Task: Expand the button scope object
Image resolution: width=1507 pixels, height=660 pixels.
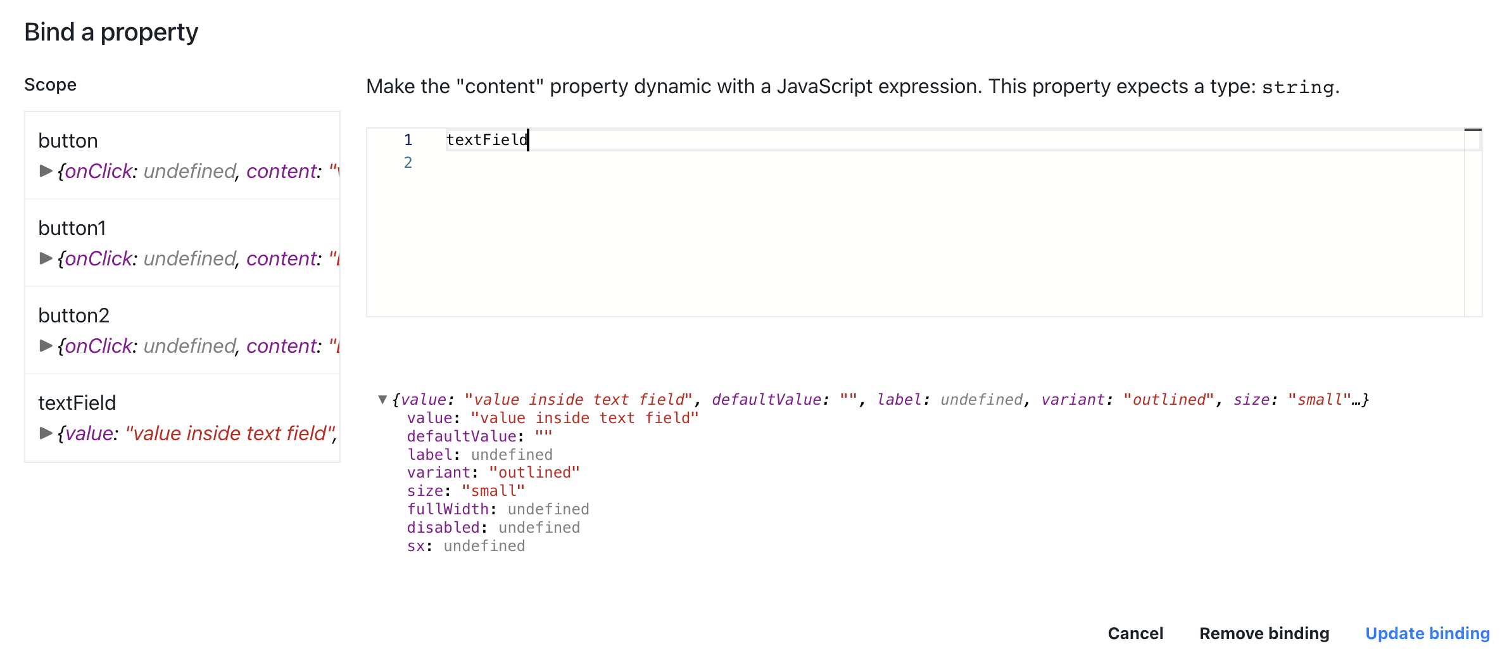Action: pyautogui.click(x=46, y=171)
